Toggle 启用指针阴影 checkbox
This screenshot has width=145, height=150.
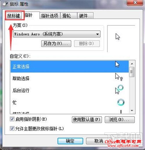tap(12, 119)
